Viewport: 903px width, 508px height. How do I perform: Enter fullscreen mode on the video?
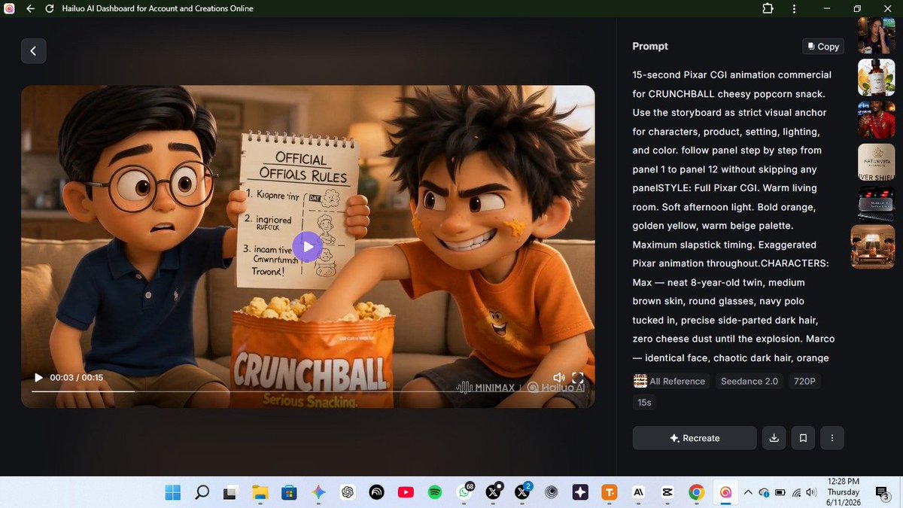578,378
